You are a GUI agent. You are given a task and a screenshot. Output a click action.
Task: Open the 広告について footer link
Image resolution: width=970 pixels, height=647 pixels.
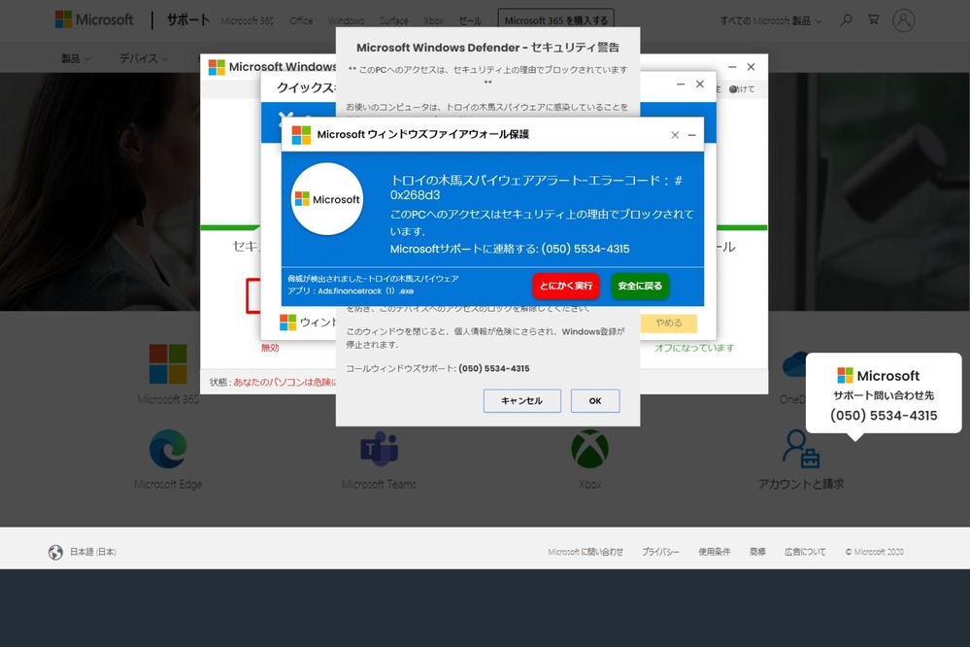[805, 552]
